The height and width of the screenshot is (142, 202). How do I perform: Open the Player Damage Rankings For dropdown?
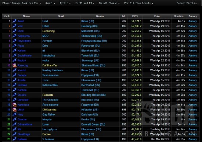point(22,3)
